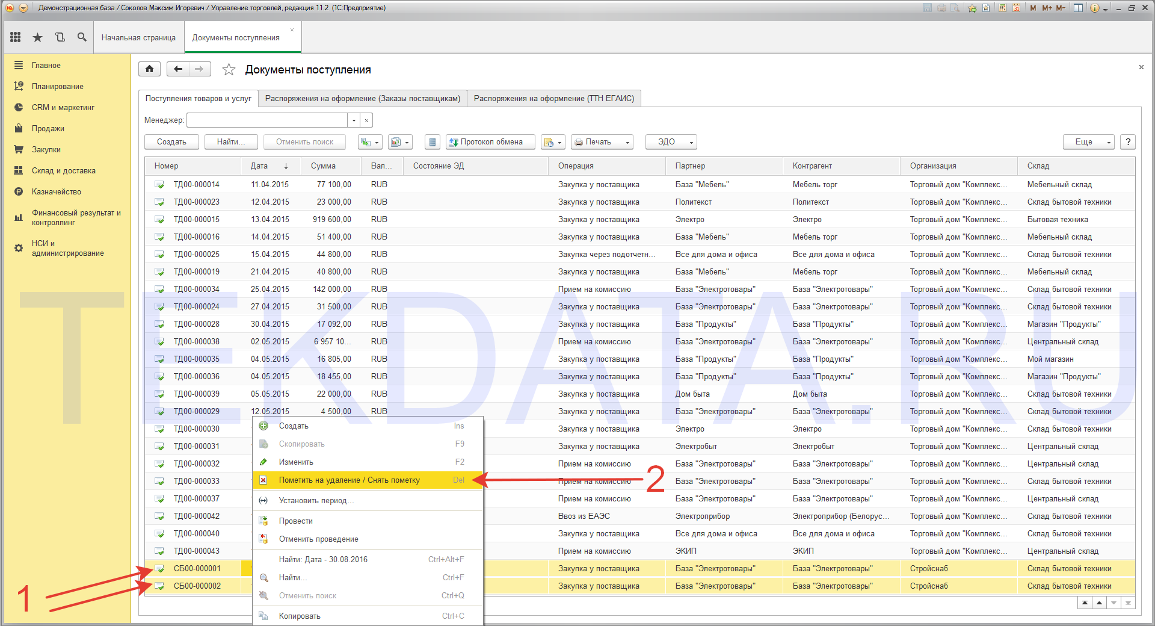The width and height of the screenshot is (1155, 626).
Task: Click the Создать button
Action: 171,142
